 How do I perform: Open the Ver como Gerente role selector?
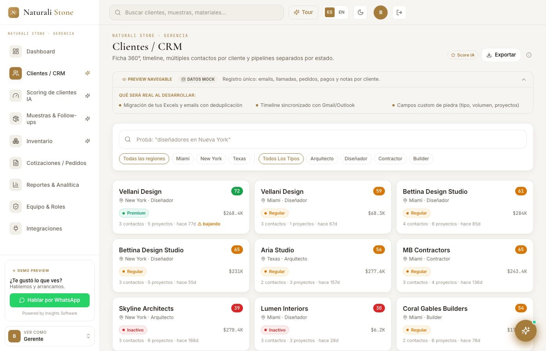[50, 336]
